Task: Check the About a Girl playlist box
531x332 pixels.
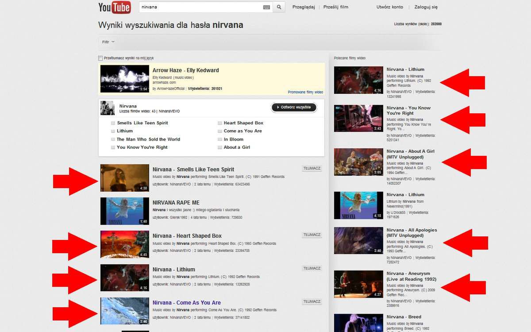Action: pos(220,147)
